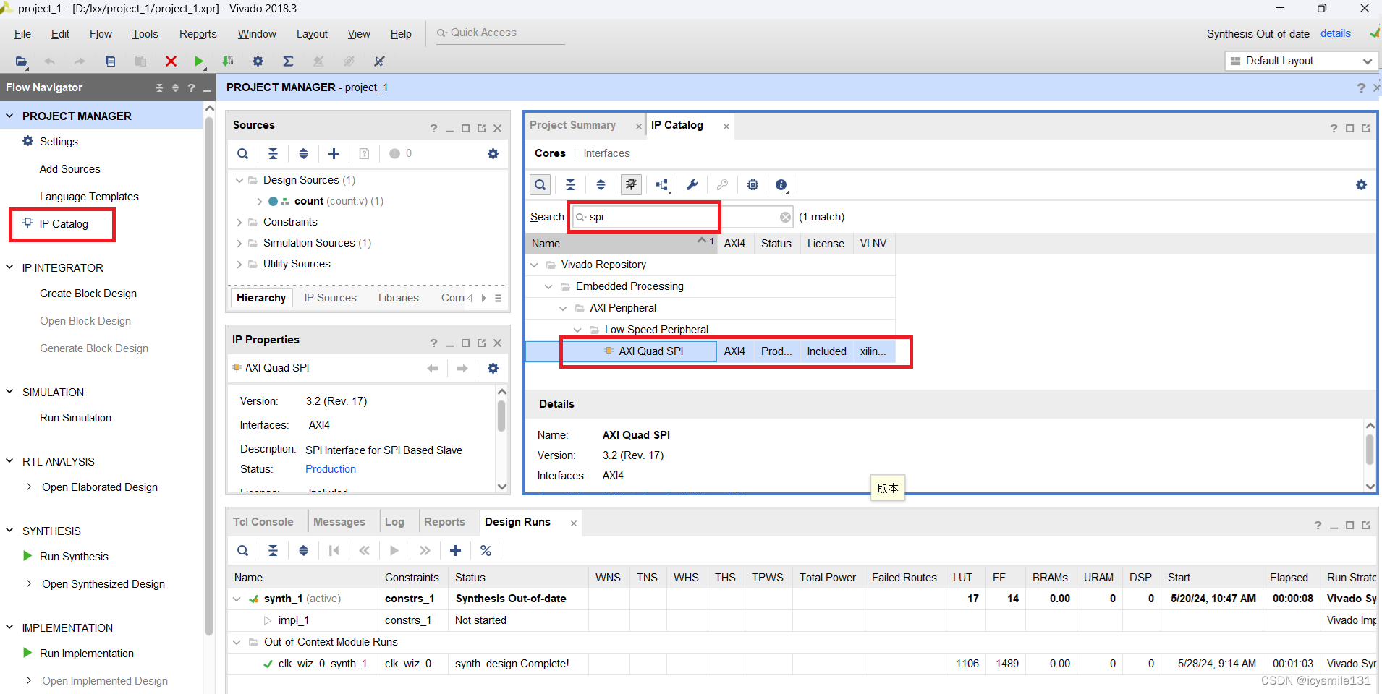Screen dimensions: 1382x694
Task: Click Language Templates in Flow Navigator
Action: [89, 197]
